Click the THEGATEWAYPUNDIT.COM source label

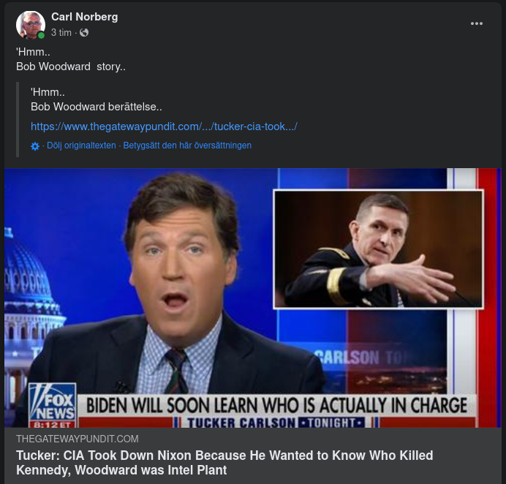pyautogui.click(x=77, y=439)
